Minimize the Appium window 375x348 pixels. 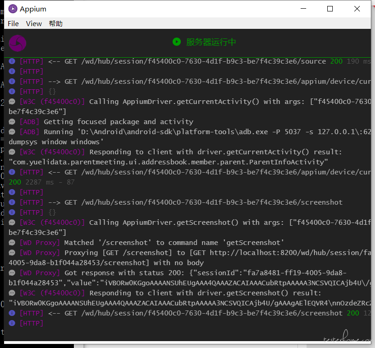tap(303, 9)
